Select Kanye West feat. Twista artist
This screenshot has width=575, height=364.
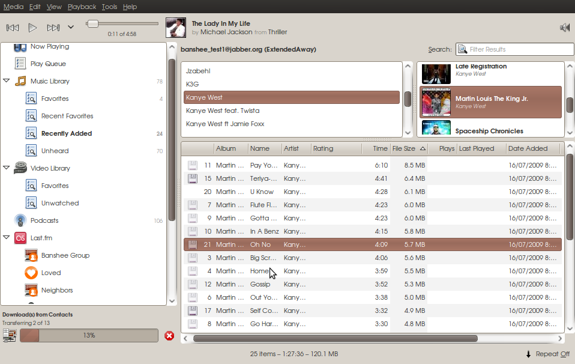pos(292,111)
